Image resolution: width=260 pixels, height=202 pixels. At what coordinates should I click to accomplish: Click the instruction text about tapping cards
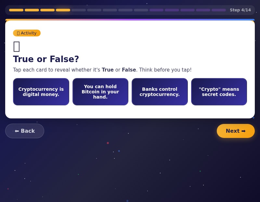pyautogui.click(x=102, y=70)
